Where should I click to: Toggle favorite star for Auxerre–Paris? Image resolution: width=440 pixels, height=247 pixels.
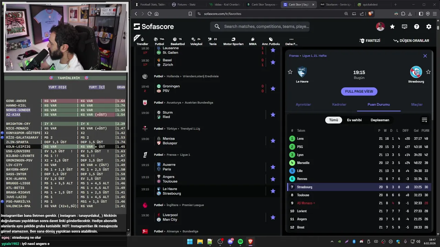click(273, 167)
